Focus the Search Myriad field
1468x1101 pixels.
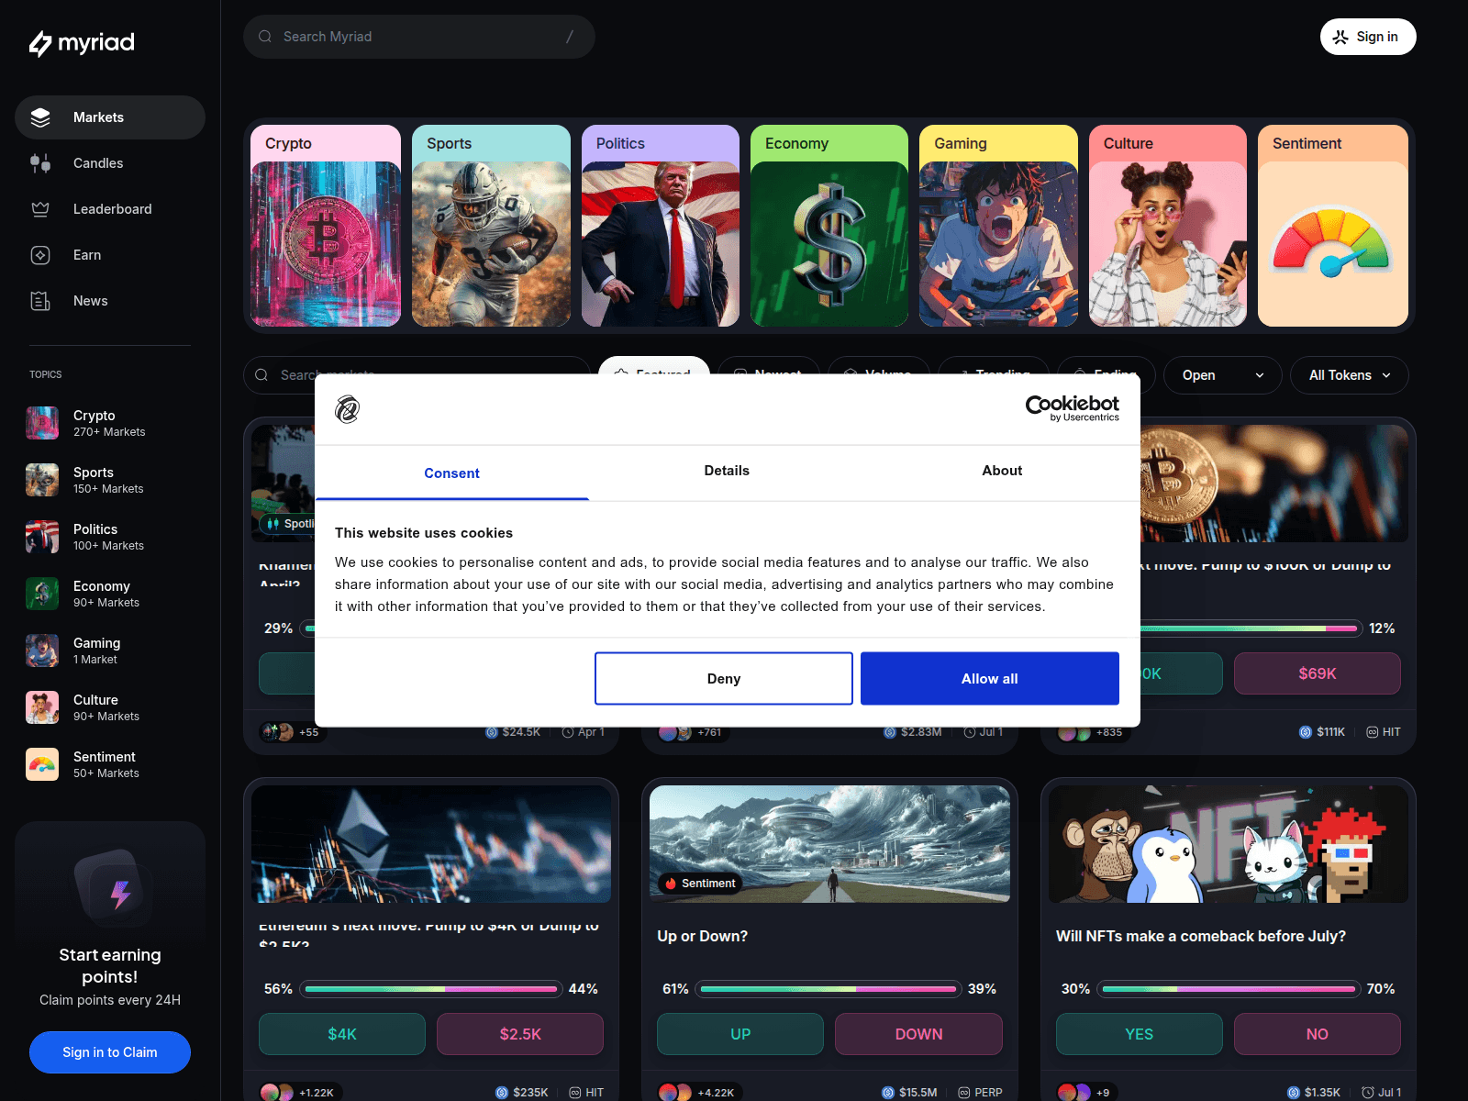tap(419, 37)
